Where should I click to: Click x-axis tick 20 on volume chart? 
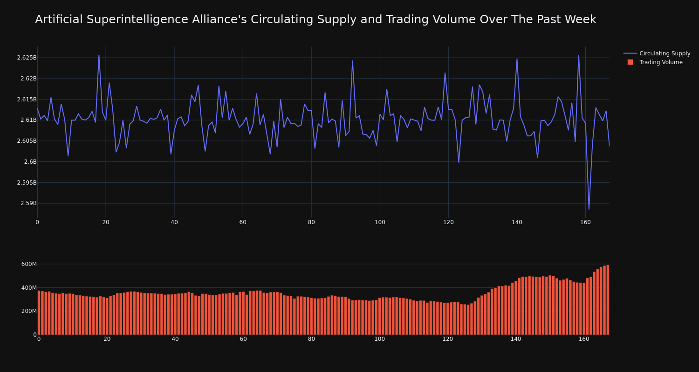point(107,339)
